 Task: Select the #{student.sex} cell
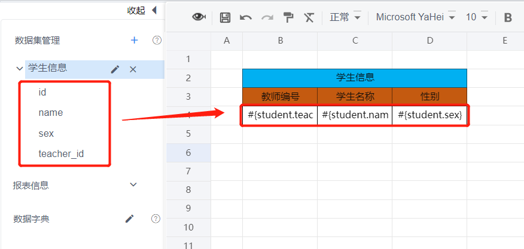click(x=429, y=115)
